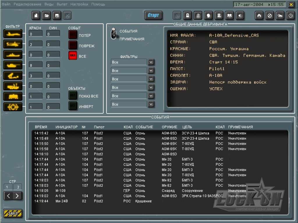Image resolution: width=298 pixels, height=223 pixels.
Task: Open file using the folder toolbar icon
Action: tap(47, 15)
